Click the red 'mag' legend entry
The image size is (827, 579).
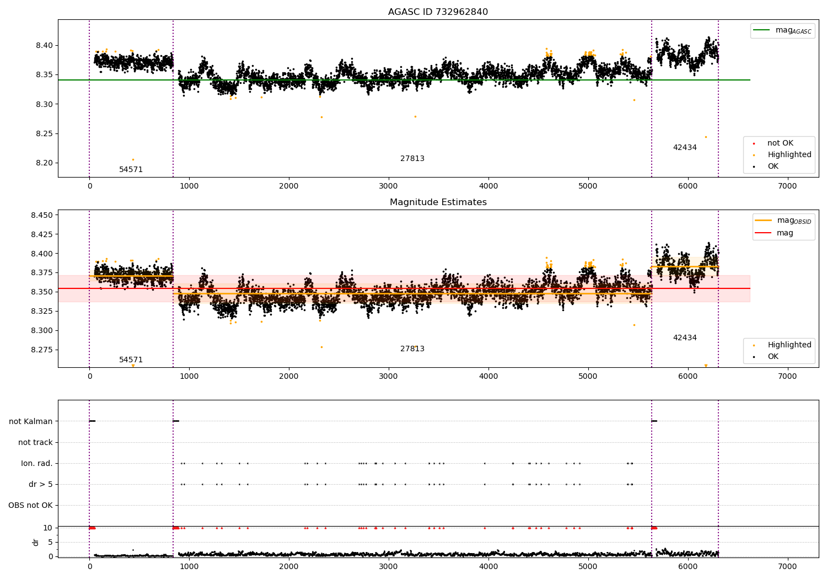775,233
